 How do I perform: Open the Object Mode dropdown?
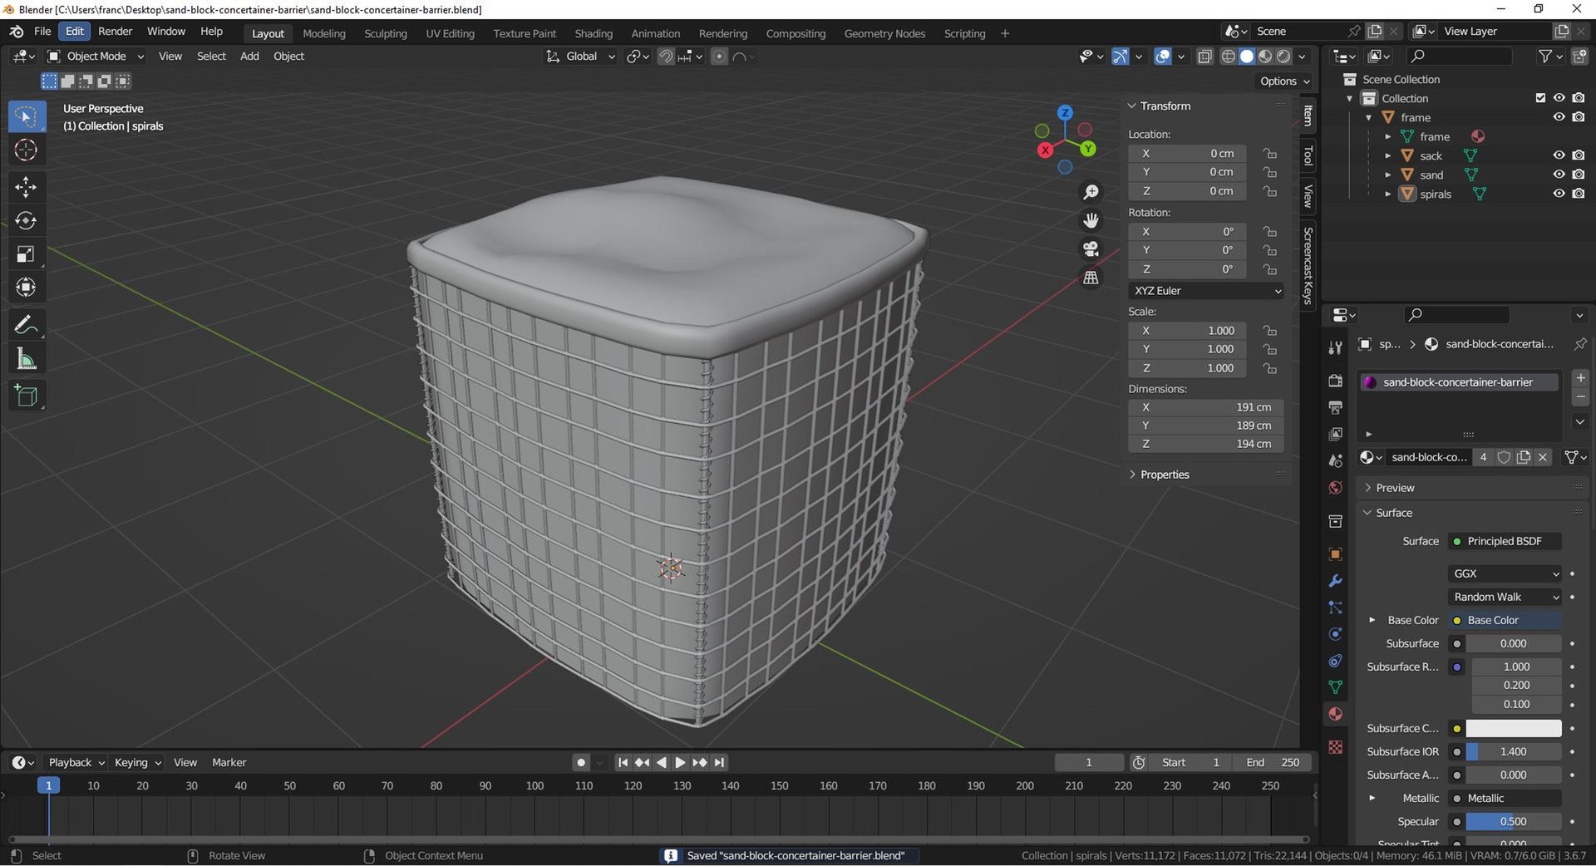(96, 57)
